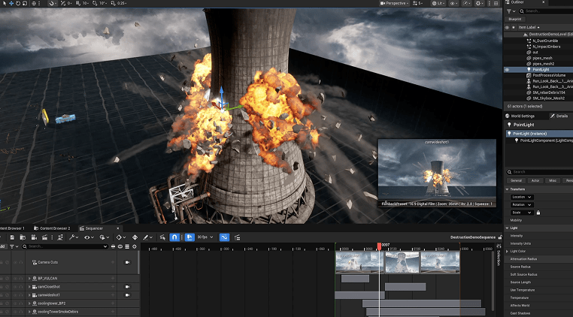
Task: Toggle the Scale lock icon
Action: pyautogui.click(x=538, y=213)
